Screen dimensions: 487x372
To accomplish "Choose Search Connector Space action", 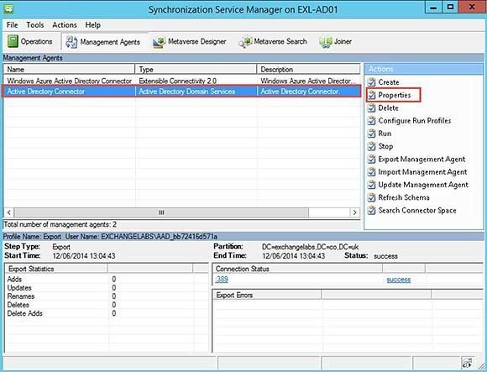I will [417, 210].
